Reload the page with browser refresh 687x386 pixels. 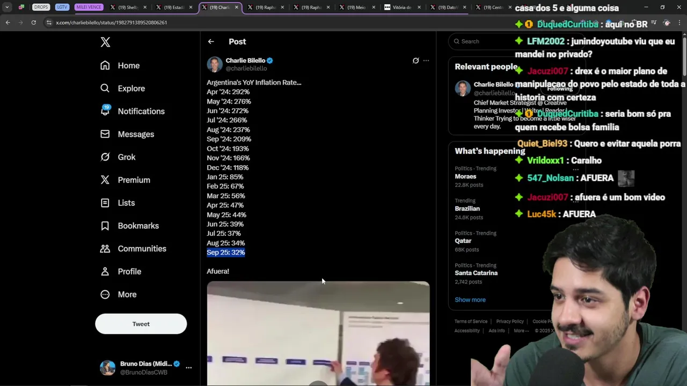(x=33, y=23)
